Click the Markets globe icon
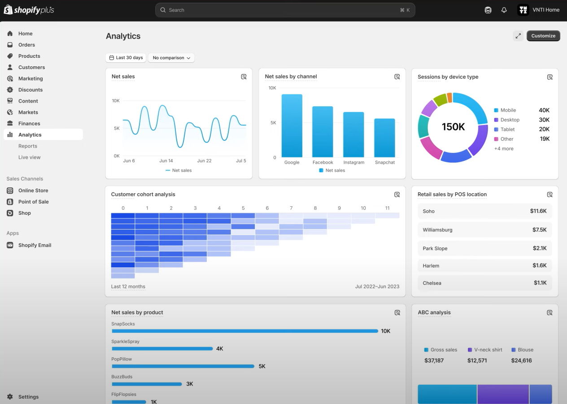The height and width of the screenshot is (404, 567). (x=10, y=112)
